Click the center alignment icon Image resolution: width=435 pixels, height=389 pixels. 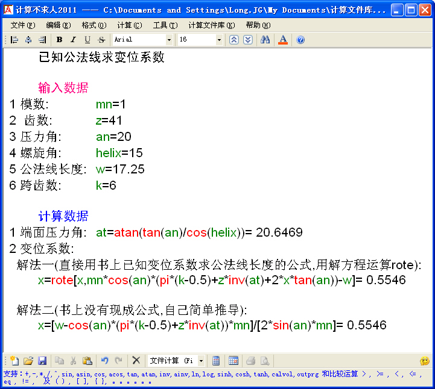coord(28,40)
